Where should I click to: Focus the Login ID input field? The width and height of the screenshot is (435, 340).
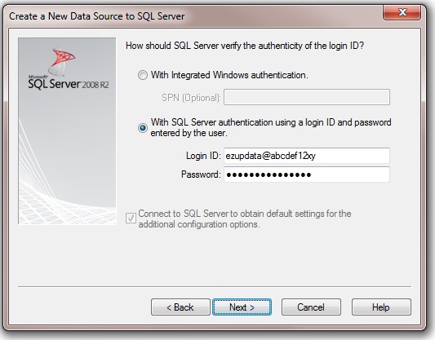307,156
